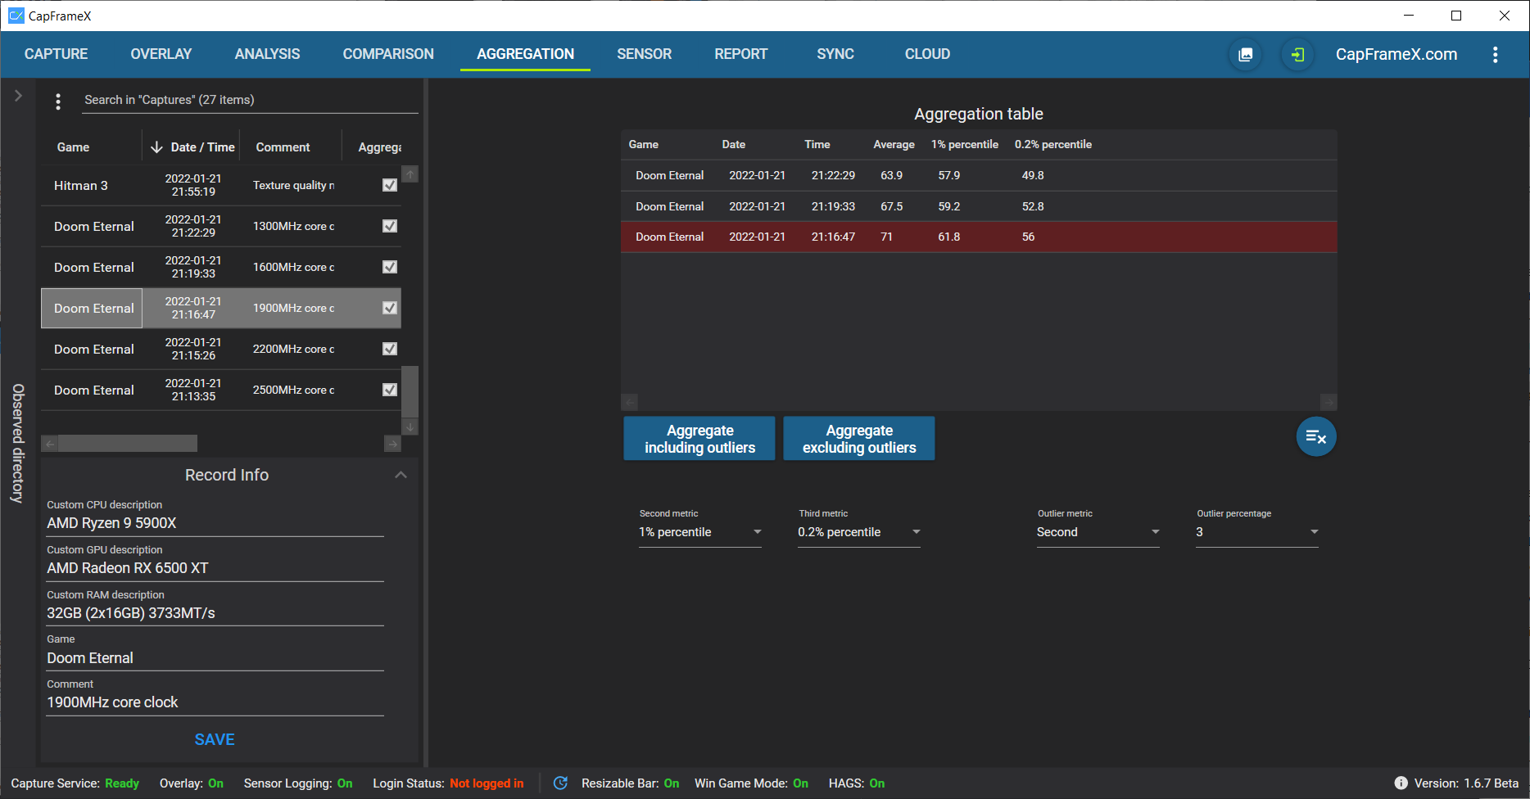Open the Outlier metric dropdown
This screenshot has width=1530, height=799.
click(x=1098, y=532)
